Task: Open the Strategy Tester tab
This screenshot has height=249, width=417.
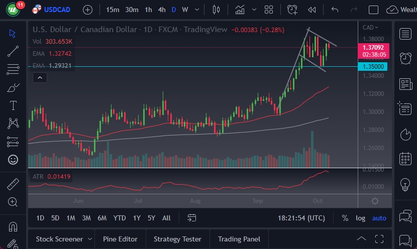Action: tap(177, 239)
